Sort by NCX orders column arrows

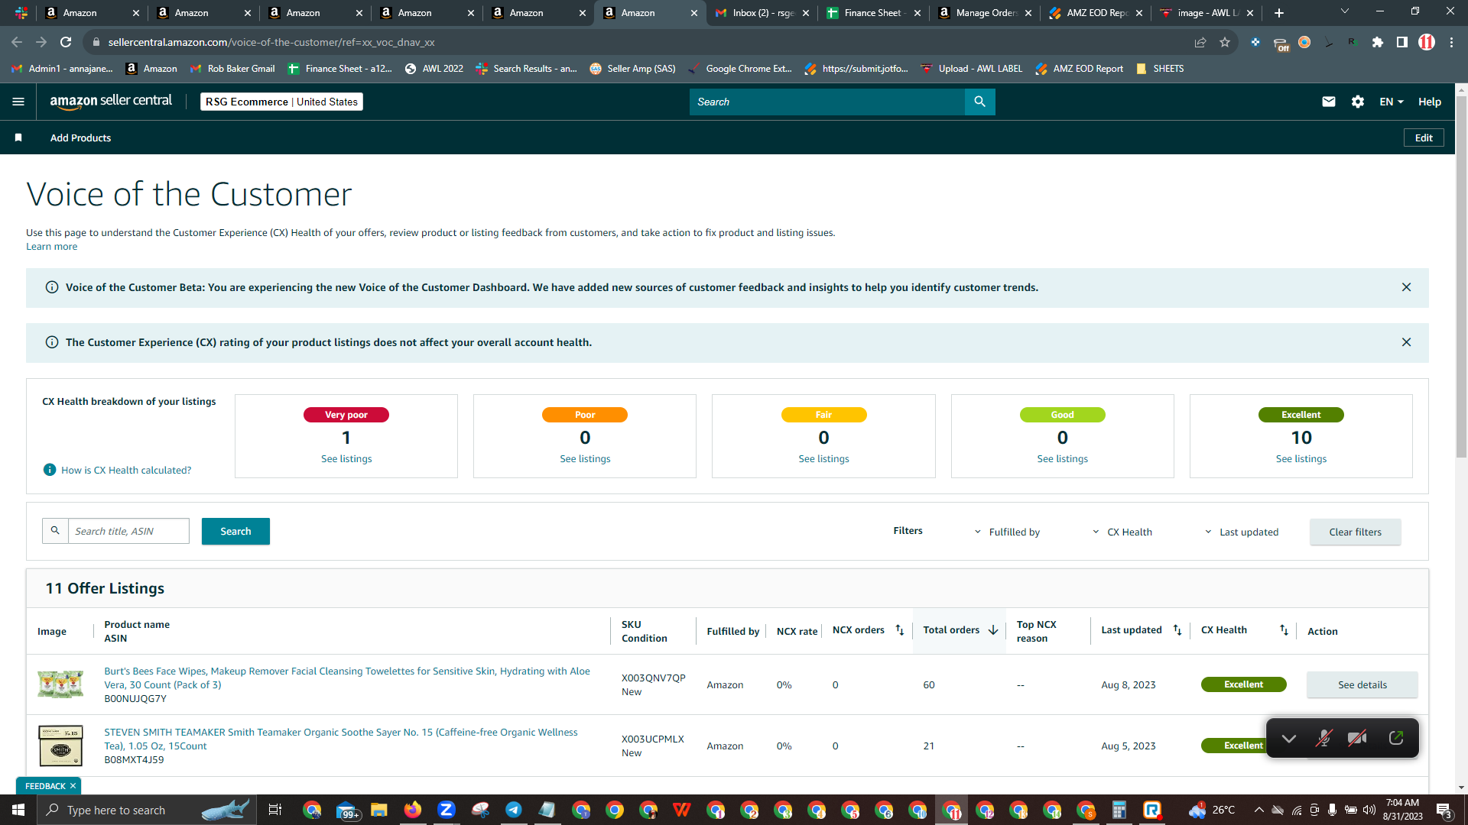[x=900, y=630]
